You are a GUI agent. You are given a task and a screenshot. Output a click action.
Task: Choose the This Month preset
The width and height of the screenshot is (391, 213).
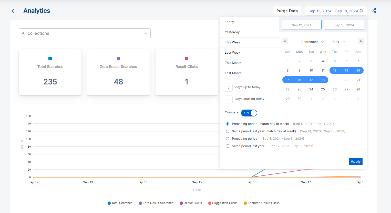(x=249, y=63)
